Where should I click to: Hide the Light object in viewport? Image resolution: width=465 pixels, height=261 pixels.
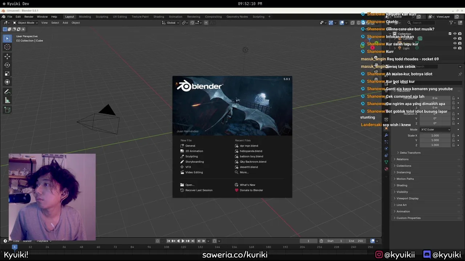point(455,48)
